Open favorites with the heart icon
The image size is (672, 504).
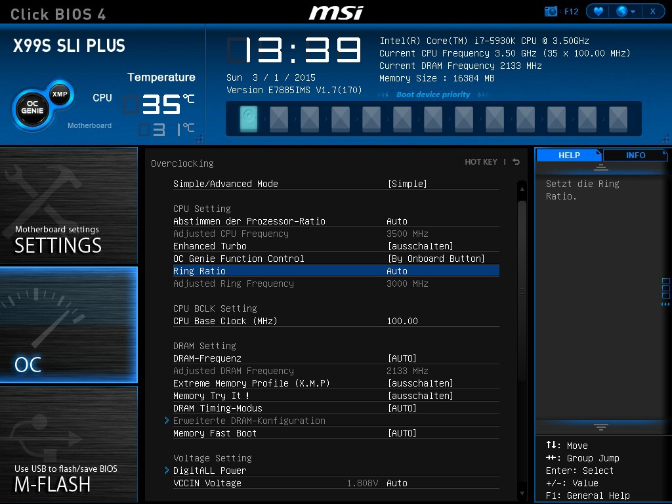pos(598,11)
